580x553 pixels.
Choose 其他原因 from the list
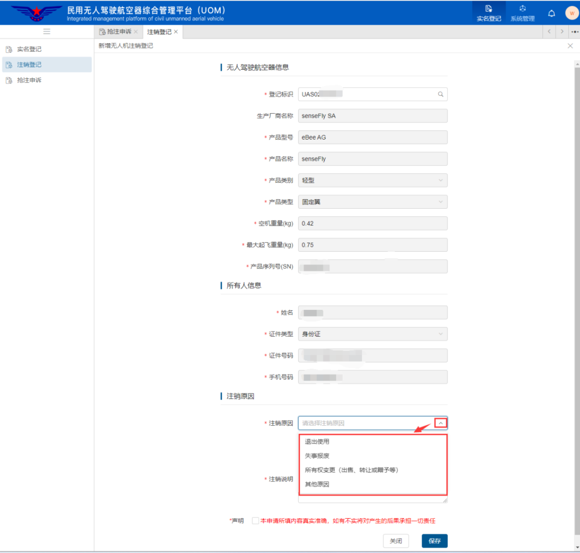(x=373, y=484)
